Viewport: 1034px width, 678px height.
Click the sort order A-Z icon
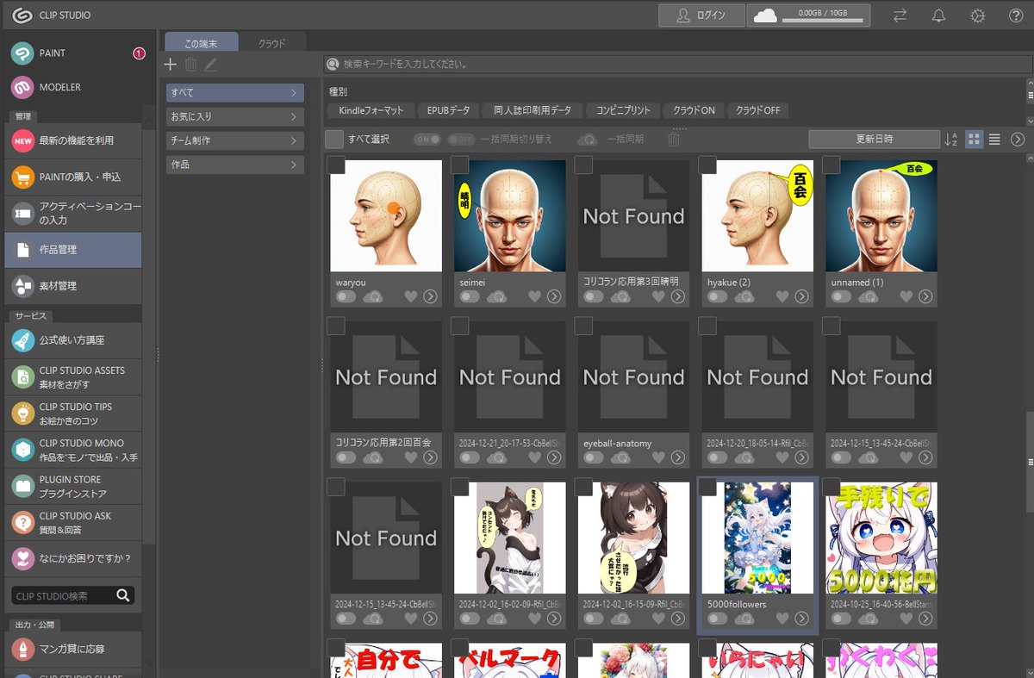tap(951, 140)
